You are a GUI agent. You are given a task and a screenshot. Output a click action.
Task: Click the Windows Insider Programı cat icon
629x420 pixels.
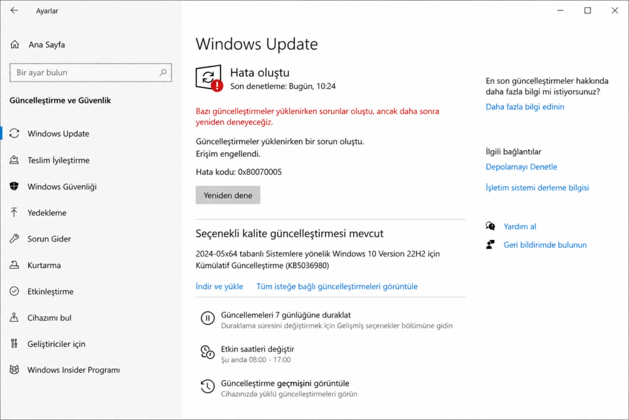pyautogui.click(x=15, y=370)
